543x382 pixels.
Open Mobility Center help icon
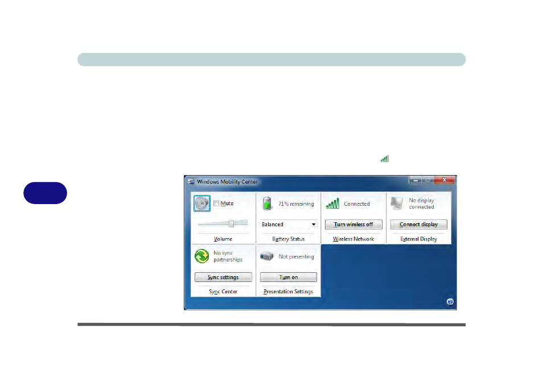pyautogui.click(x=450, y=302)
